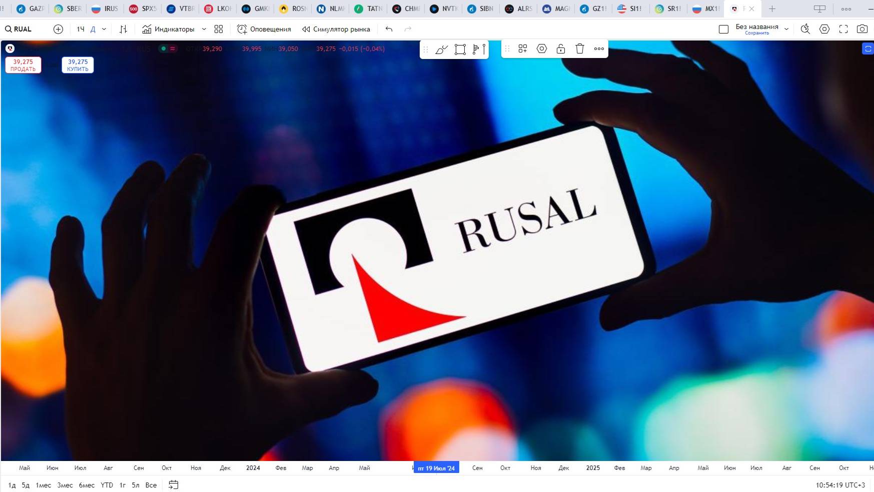
Task: Expand the favorite indicators dropdown arrow
Action: pyautogui.click(x=204, y=29)
